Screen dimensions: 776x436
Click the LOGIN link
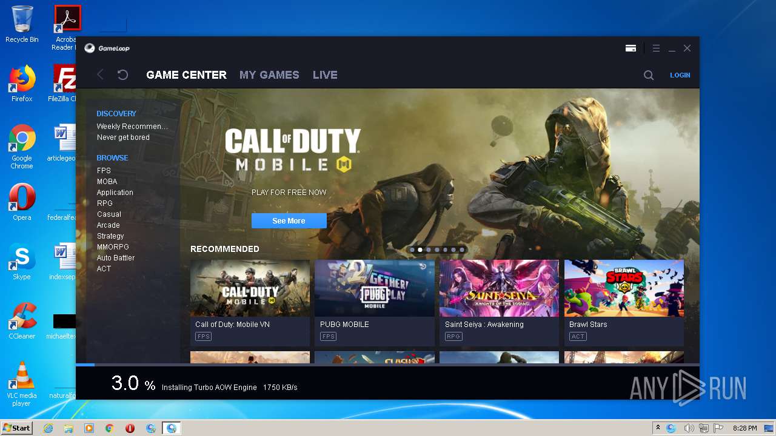coord(680,75)
